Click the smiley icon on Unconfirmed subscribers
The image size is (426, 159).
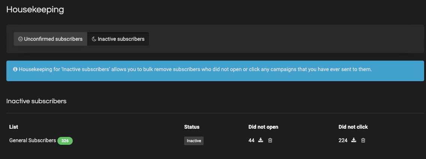[x=20, y=39]
